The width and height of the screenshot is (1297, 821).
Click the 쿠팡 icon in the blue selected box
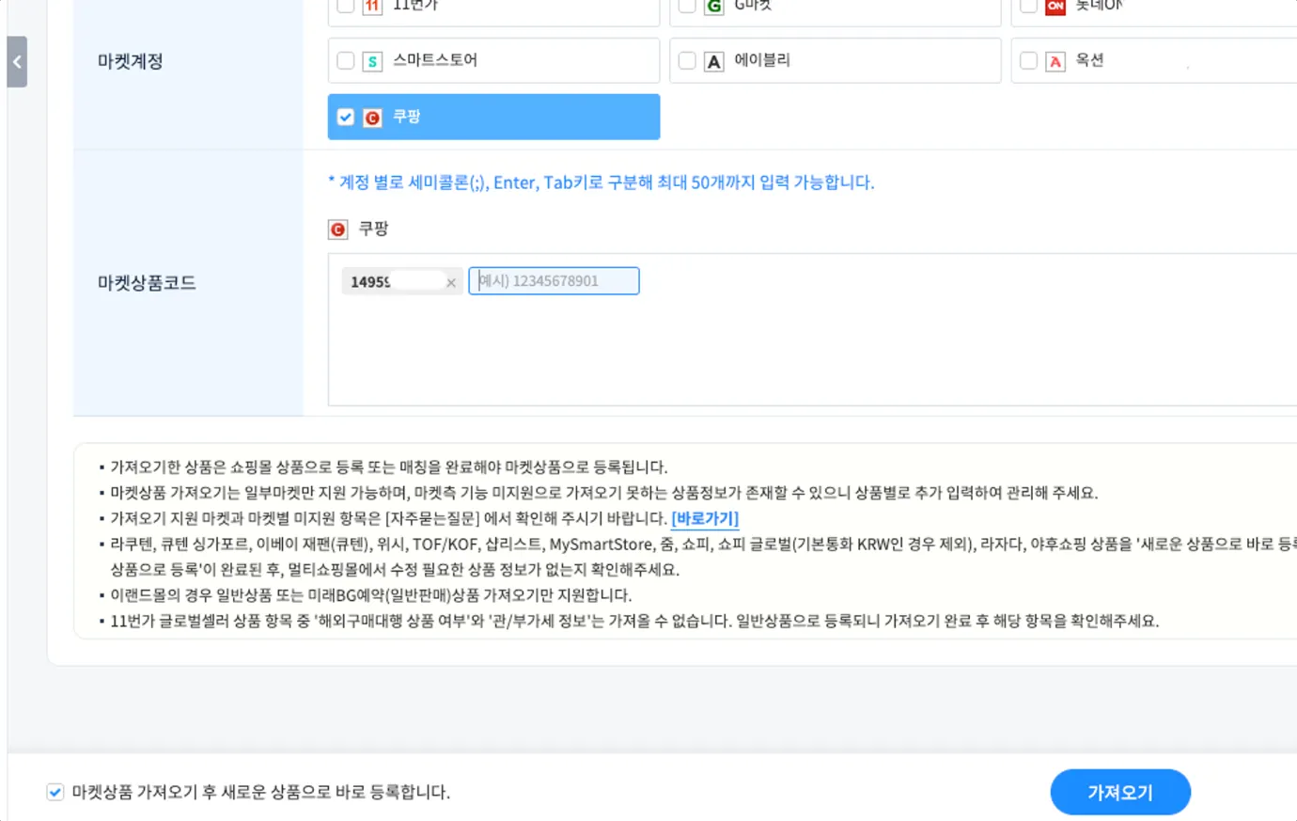tap(373, 118)
